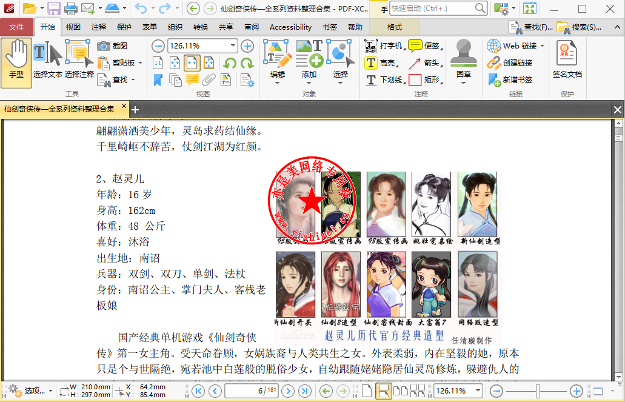Go to the last page
625x402 pixels.
305,391
